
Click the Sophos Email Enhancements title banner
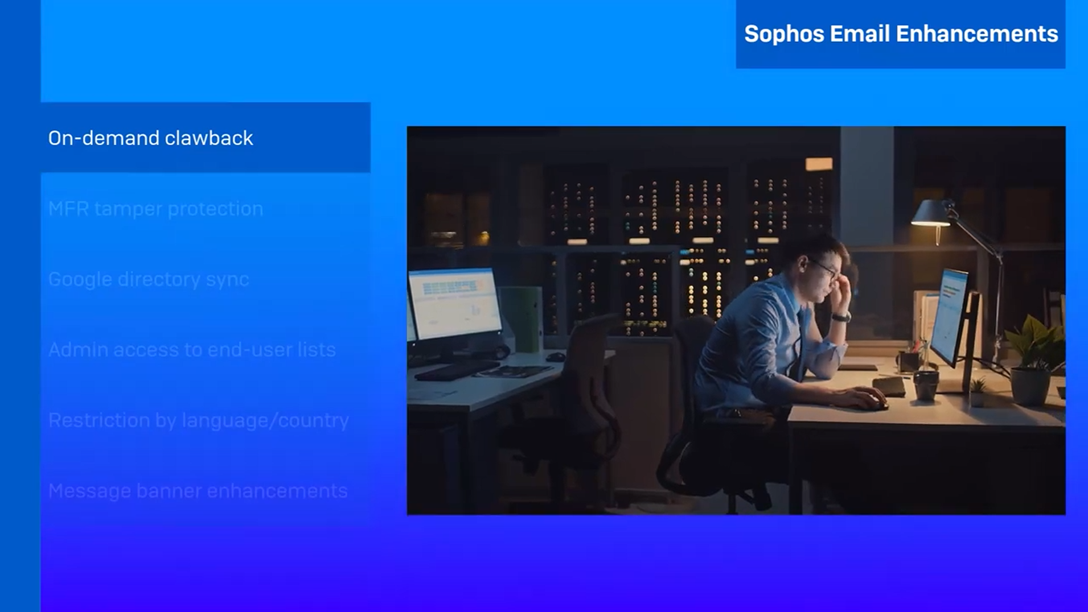(900, 34)
